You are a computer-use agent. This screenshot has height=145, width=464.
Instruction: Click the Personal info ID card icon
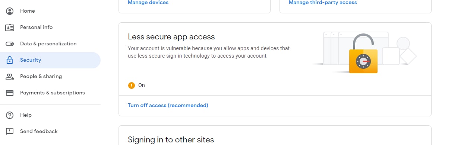(x=10, y=27)
